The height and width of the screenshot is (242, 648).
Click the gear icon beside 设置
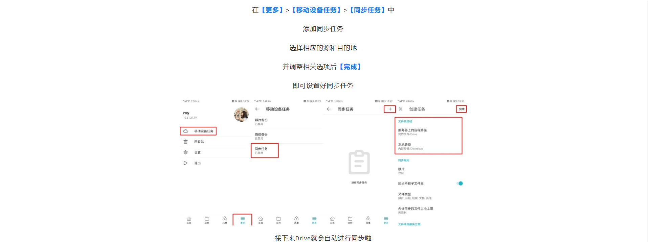click(x=185, y=152)
